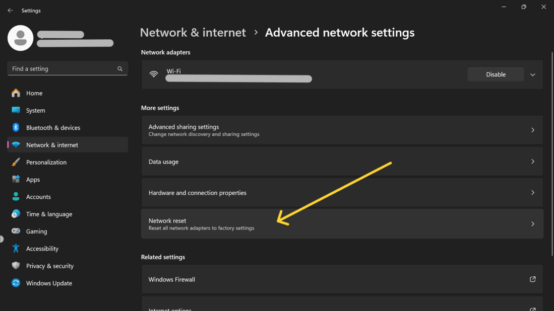The image size is (554, 311).
Task: Expand Data usage row arrow
Action: (533, 162)
